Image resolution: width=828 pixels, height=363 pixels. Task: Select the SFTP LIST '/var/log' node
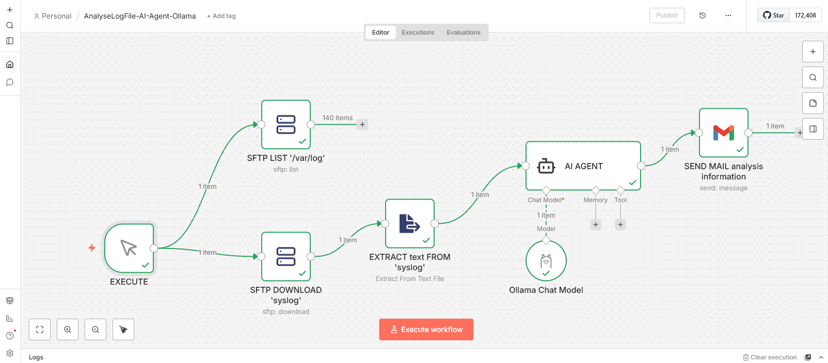click(285, 124)
